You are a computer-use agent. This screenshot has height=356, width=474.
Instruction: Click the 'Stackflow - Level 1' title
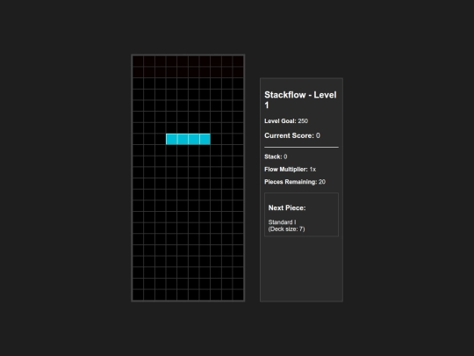point(300,99)
